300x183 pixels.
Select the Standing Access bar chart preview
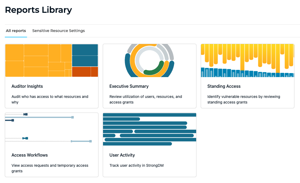tap(247, 61)
